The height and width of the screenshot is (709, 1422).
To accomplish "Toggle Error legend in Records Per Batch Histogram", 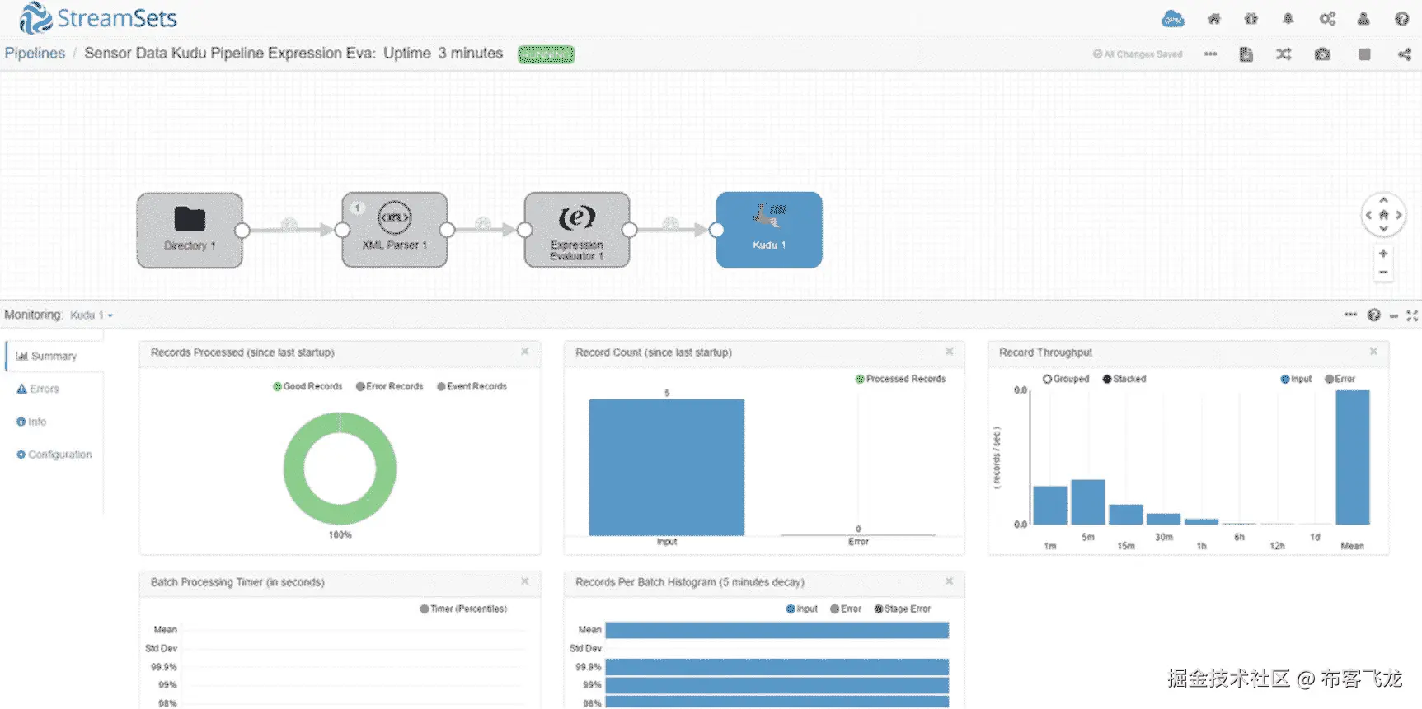I will pyautogui.click(x=846, y=609).
